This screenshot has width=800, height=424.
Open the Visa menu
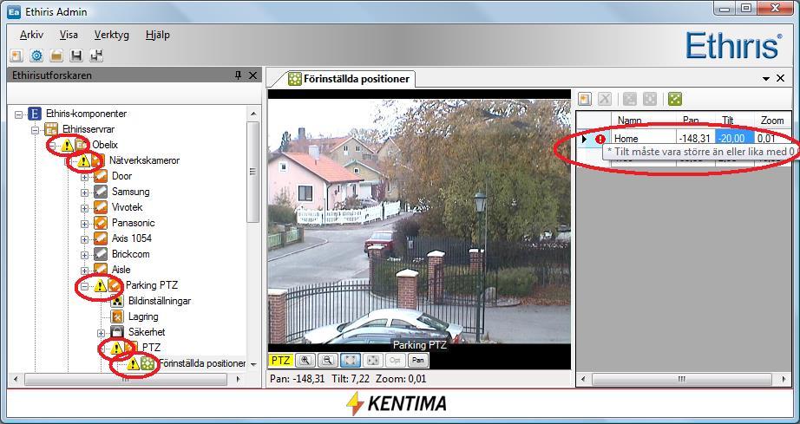(69, 36)
